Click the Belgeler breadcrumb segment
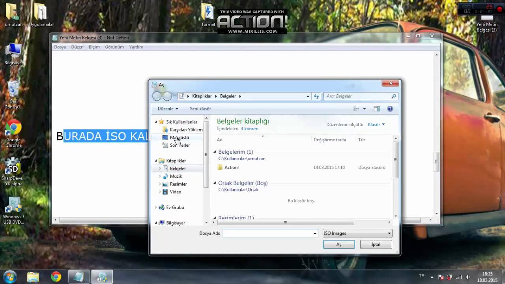 (x=228, y=96)
